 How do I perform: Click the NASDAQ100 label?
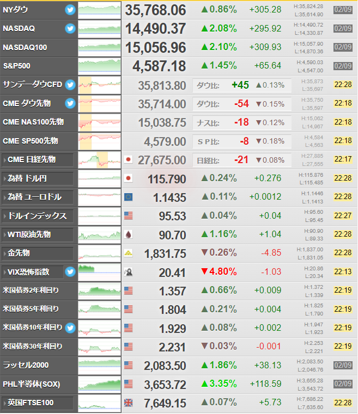[25, 47]
